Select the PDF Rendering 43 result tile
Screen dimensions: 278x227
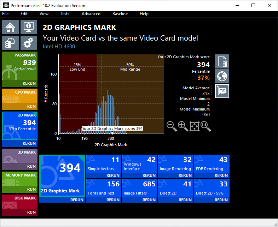click(212, 164)
